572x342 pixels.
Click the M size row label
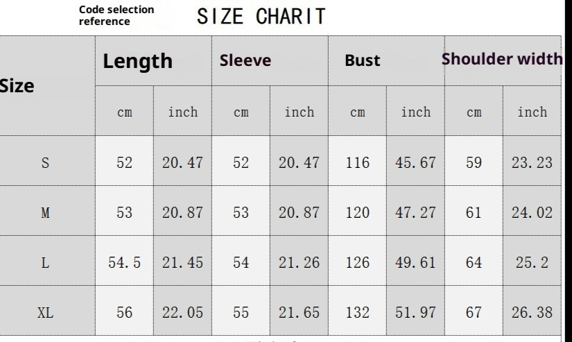point(45,214)
